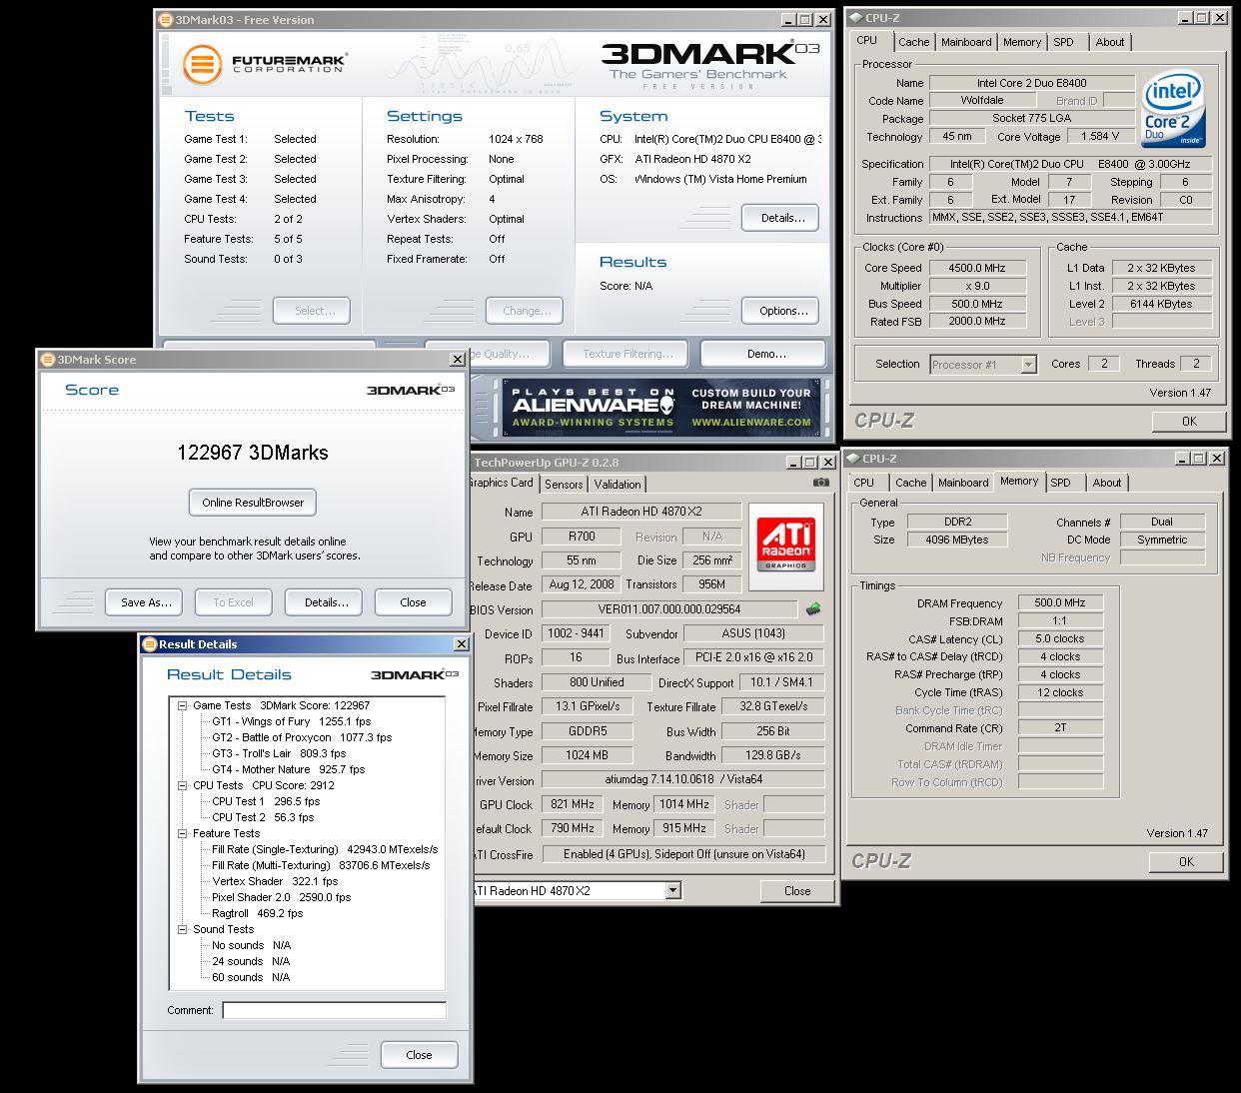Click the ATI CrossFire status value
The height and width of the screenshot is (1093, 1241).
(x=683, y=854)
